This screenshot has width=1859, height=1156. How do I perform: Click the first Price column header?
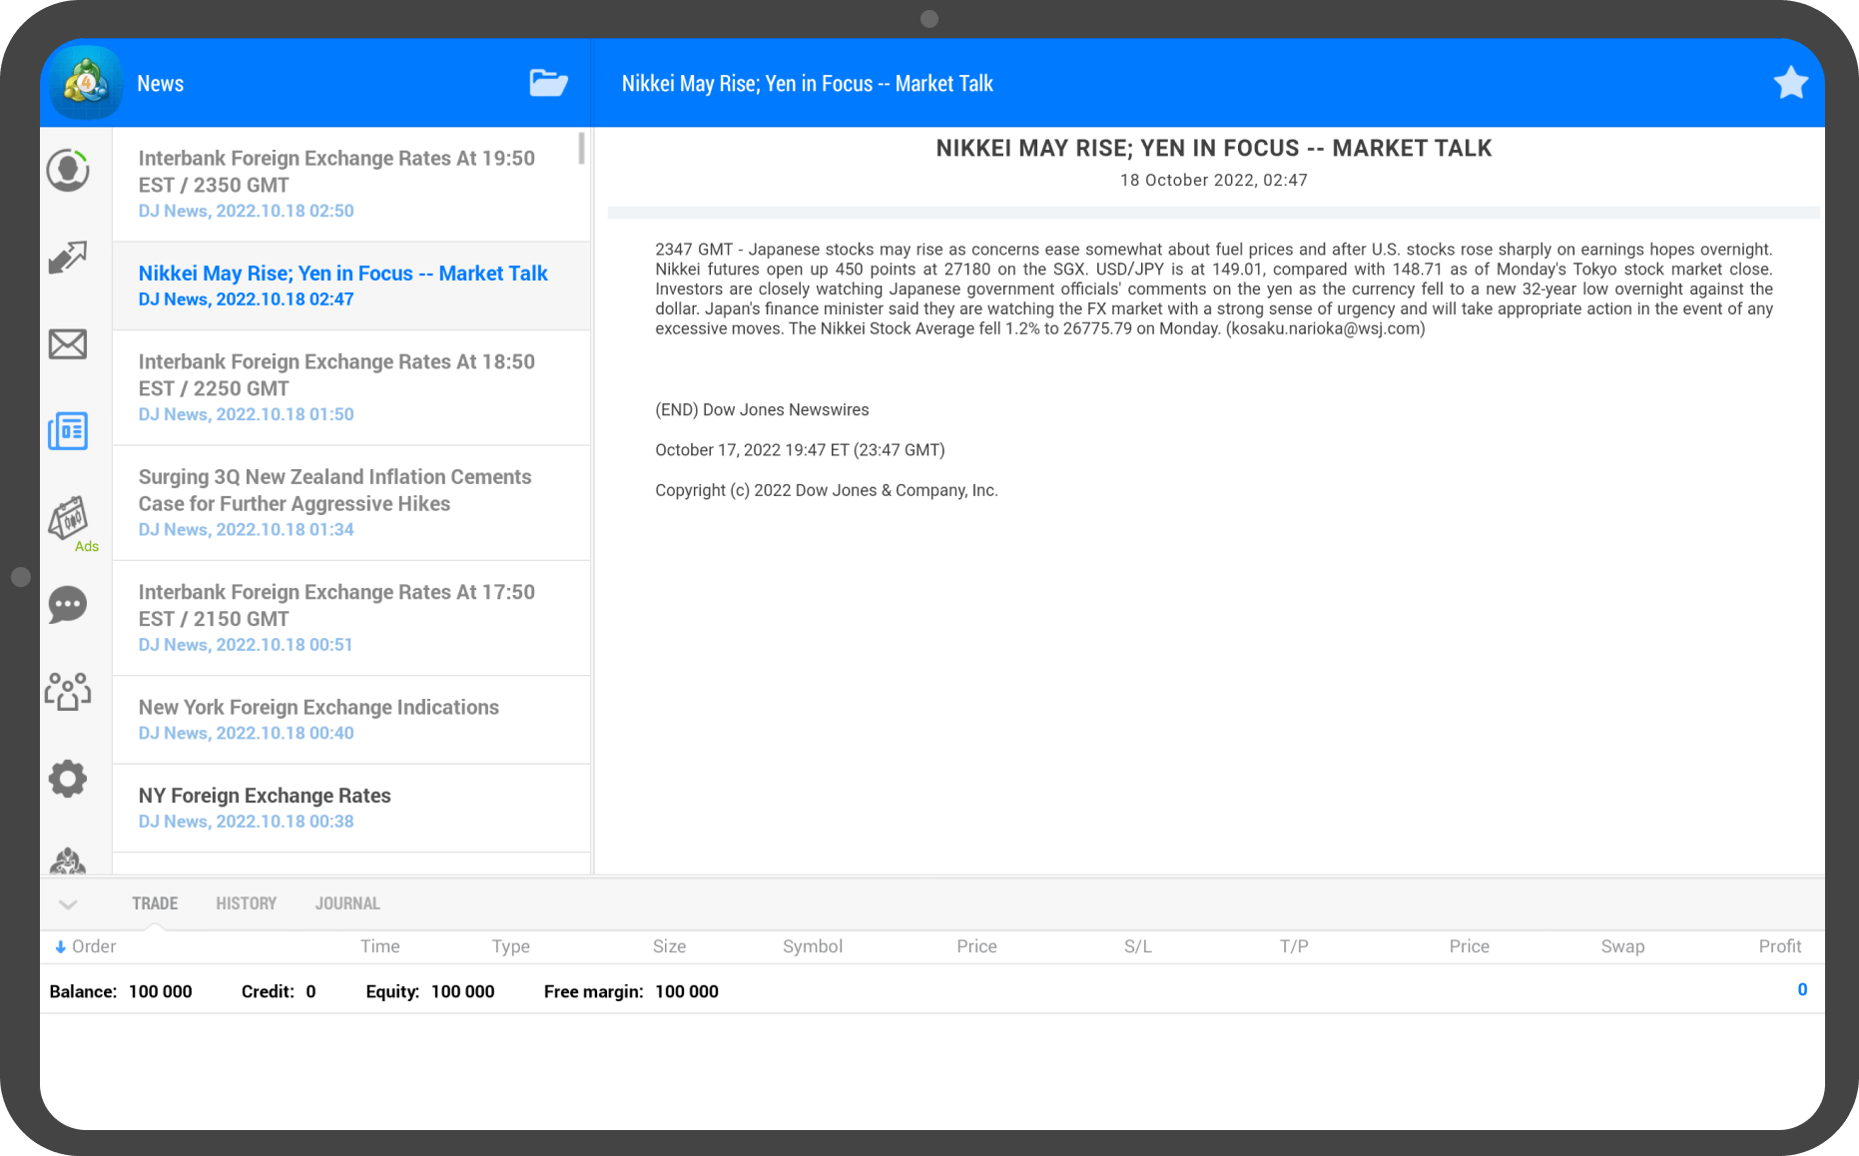point(976,946)
